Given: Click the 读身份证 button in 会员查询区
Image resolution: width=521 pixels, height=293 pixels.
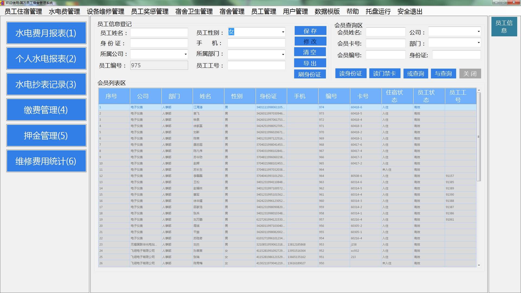Looking at the screenshot, I should pyautogui.click(x=351, y=73).
